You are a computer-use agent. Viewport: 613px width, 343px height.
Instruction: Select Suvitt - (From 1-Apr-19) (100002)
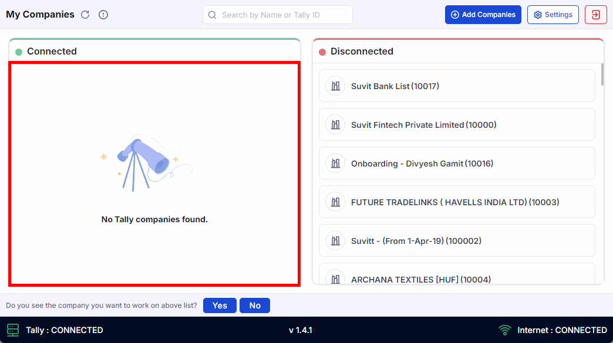pos(457,240)
